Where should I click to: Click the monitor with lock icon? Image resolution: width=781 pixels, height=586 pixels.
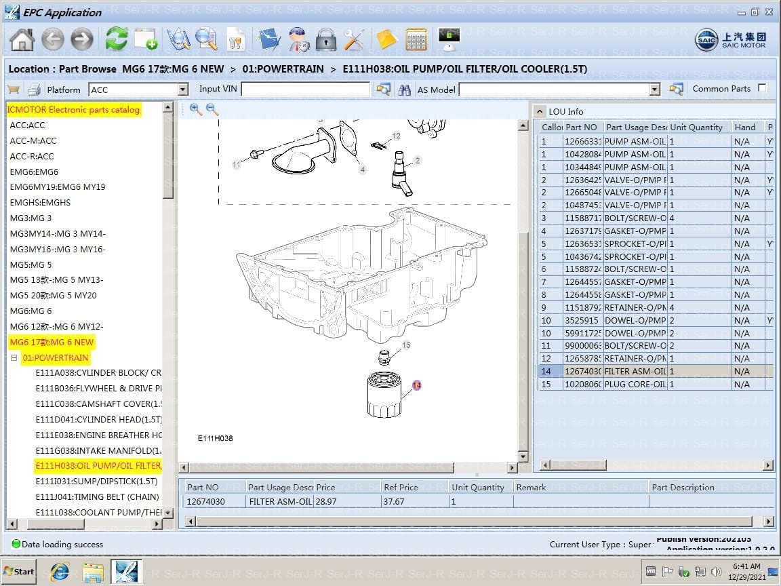pyautogui.click(x=449, y=39)
